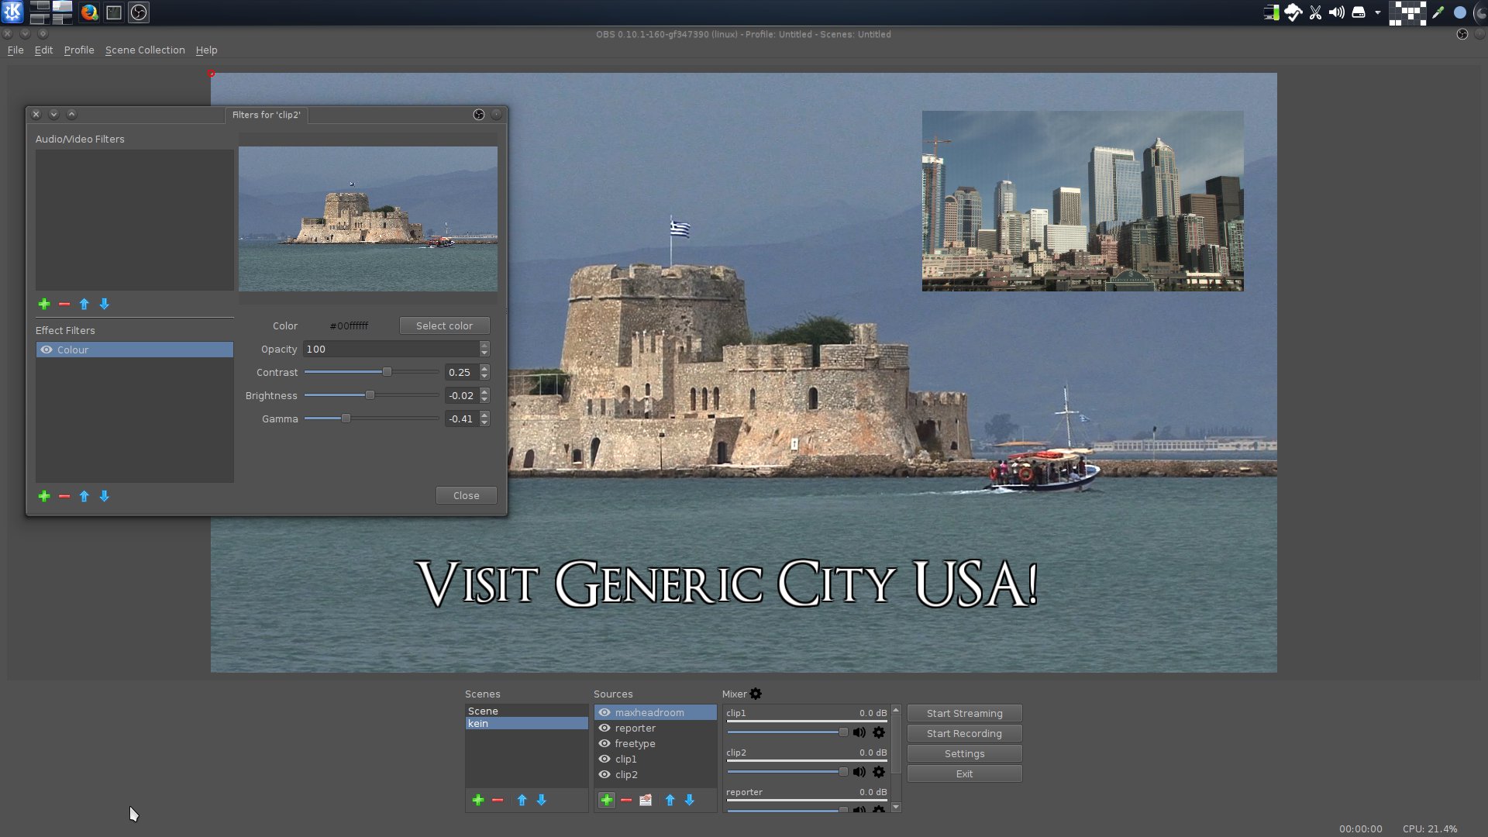
Task: Remove selected audio/video filter with minus icon
Action: (x=64, y=304)
